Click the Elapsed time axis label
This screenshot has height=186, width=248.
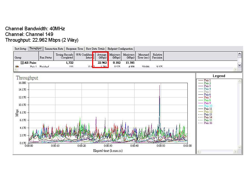click(x=108, y=151)
